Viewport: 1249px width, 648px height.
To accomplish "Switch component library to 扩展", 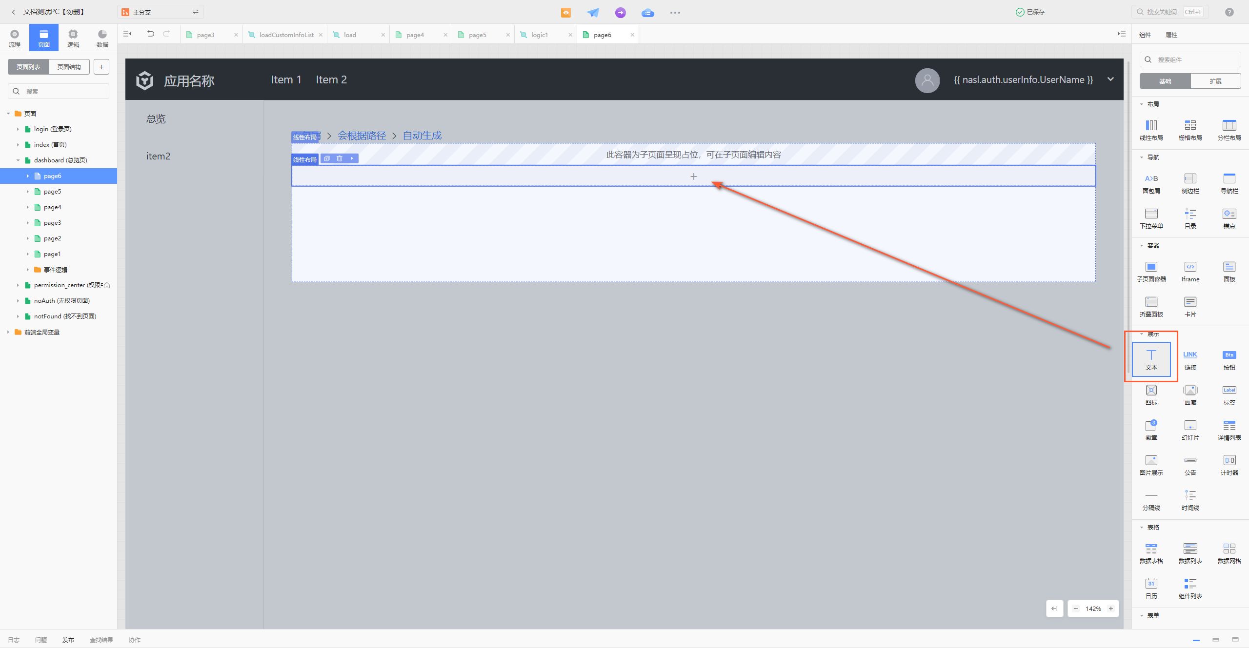I will (x=1215, y=81).
